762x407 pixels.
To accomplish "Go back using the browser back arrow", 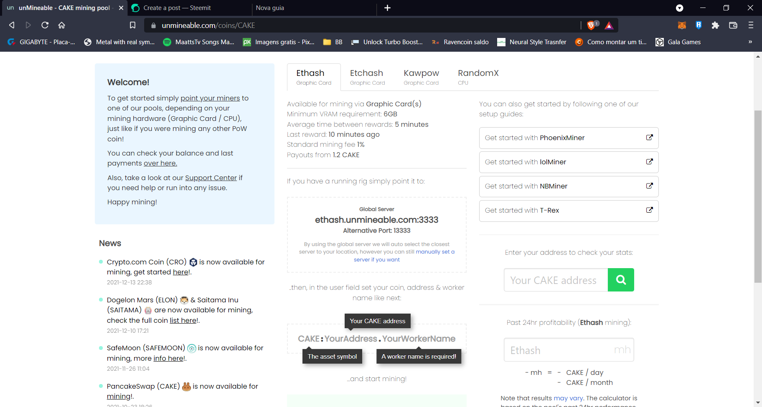I will tap(12, 25).
